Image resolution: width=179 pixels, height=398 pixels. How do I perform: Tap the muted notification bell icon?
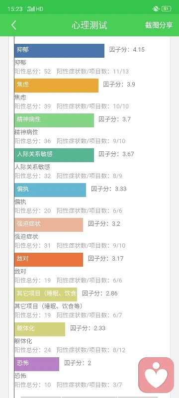(x=156, y=9)
